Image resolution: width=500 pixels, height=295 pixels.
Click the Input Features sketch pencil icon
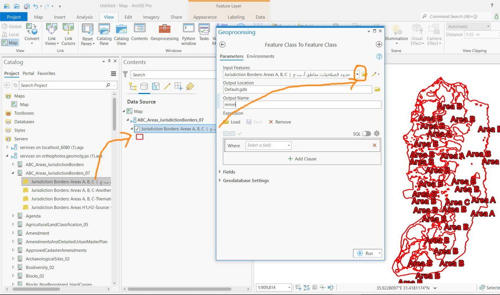(375, 74)
